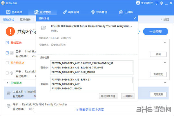
Task: Click the 显卡 graphics card icon
Action: pyautogui.click(x=12, y=53)
